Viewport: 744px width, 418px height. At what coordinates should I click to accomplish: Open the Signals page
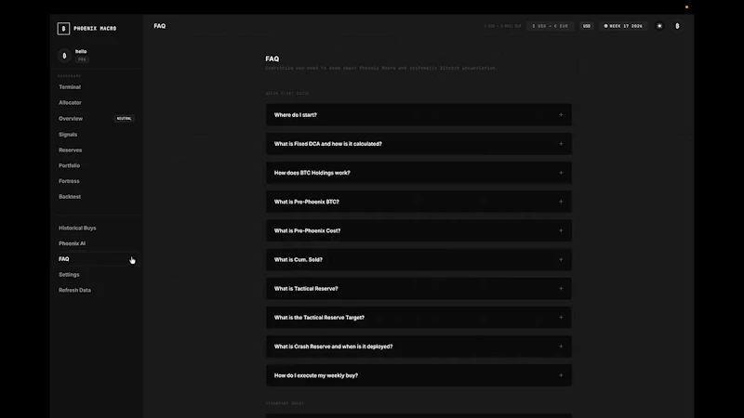[68, 135]
